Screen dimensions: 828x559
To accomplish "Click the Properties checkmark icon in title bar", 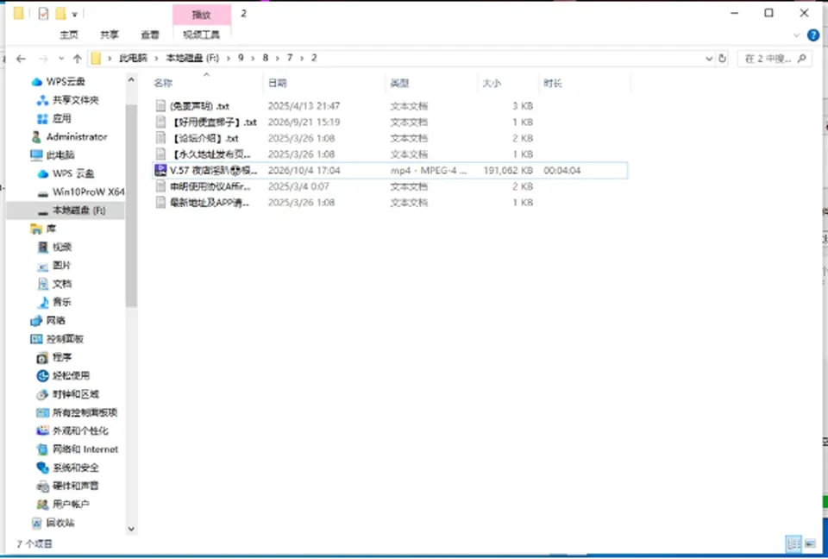I will pyautogui.click(x=43, y=14).
